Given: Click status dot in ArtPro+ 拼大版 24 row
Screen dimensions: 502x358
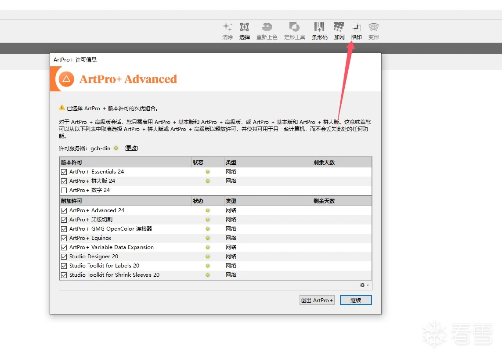Looking at the screenshot, I should coord(208,181).
